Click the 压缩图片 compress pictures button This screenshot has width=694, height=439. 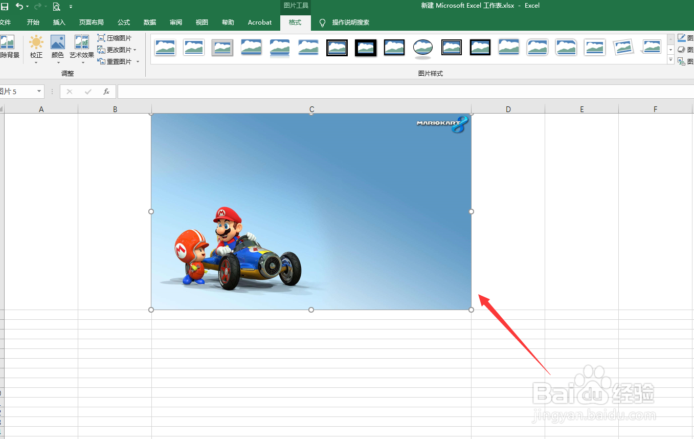[115, 38]
